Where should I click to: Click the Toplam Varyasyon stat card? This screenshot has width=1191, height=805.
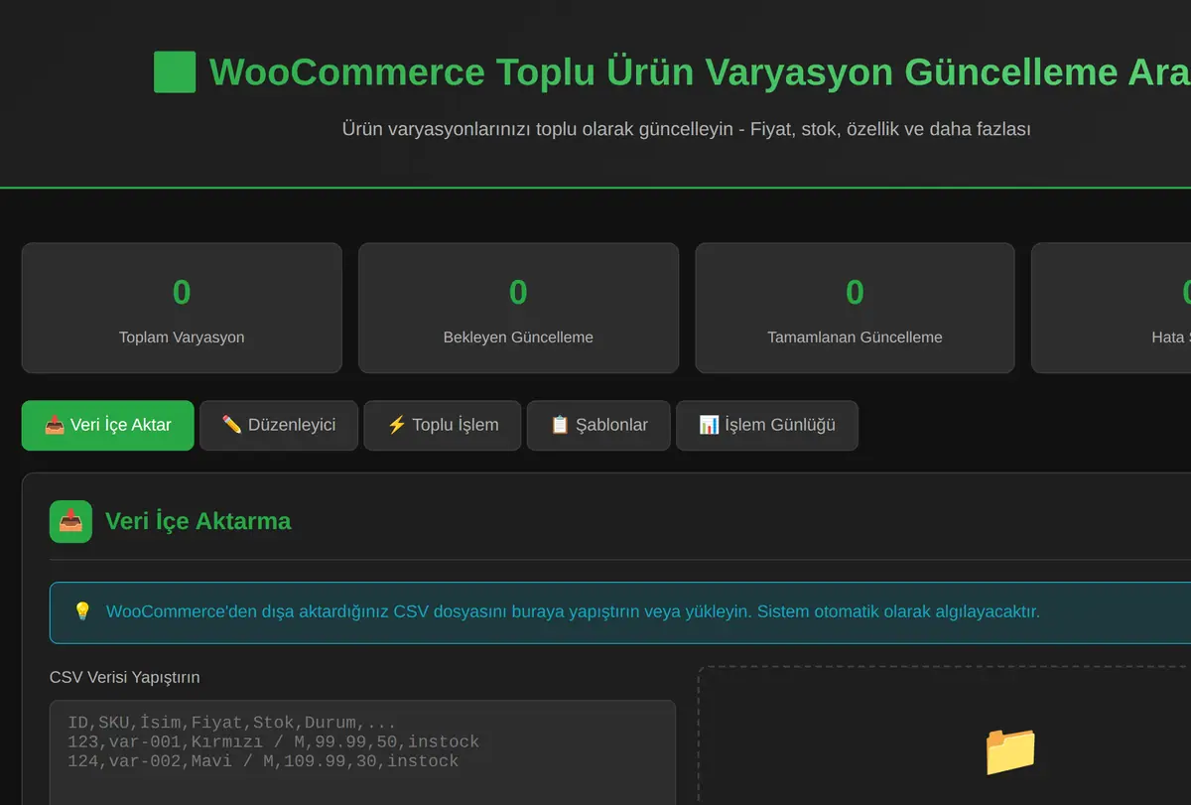(x=182, y=308)
